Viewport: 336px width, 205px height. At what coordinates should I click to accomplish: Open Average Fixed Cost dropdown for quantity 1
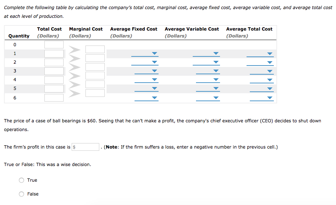[x=145, y=54]
